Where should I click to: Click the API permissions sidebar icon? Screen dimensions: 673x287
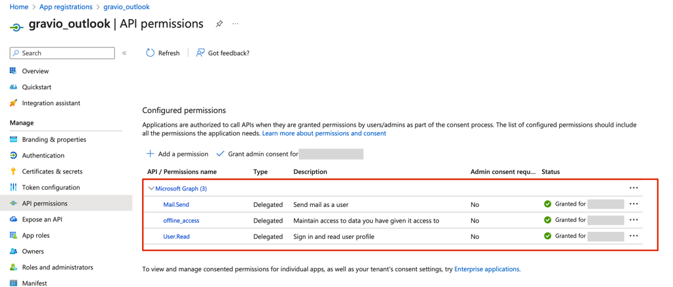coord(13,204)
